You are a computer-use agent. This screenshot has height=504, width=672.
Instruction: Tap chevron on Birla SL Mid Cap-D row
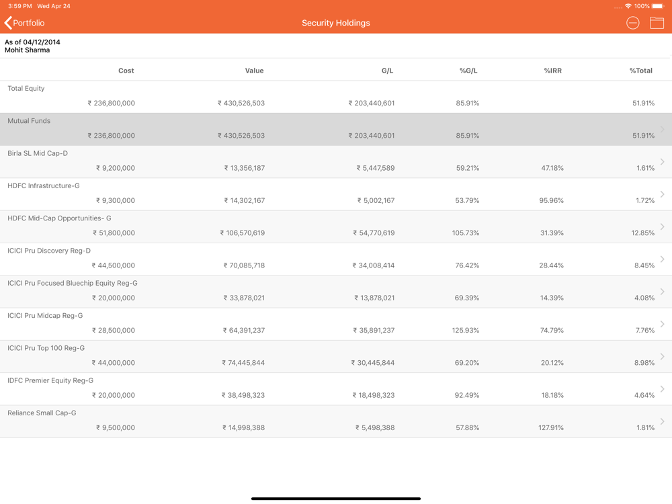coord(662,161)
